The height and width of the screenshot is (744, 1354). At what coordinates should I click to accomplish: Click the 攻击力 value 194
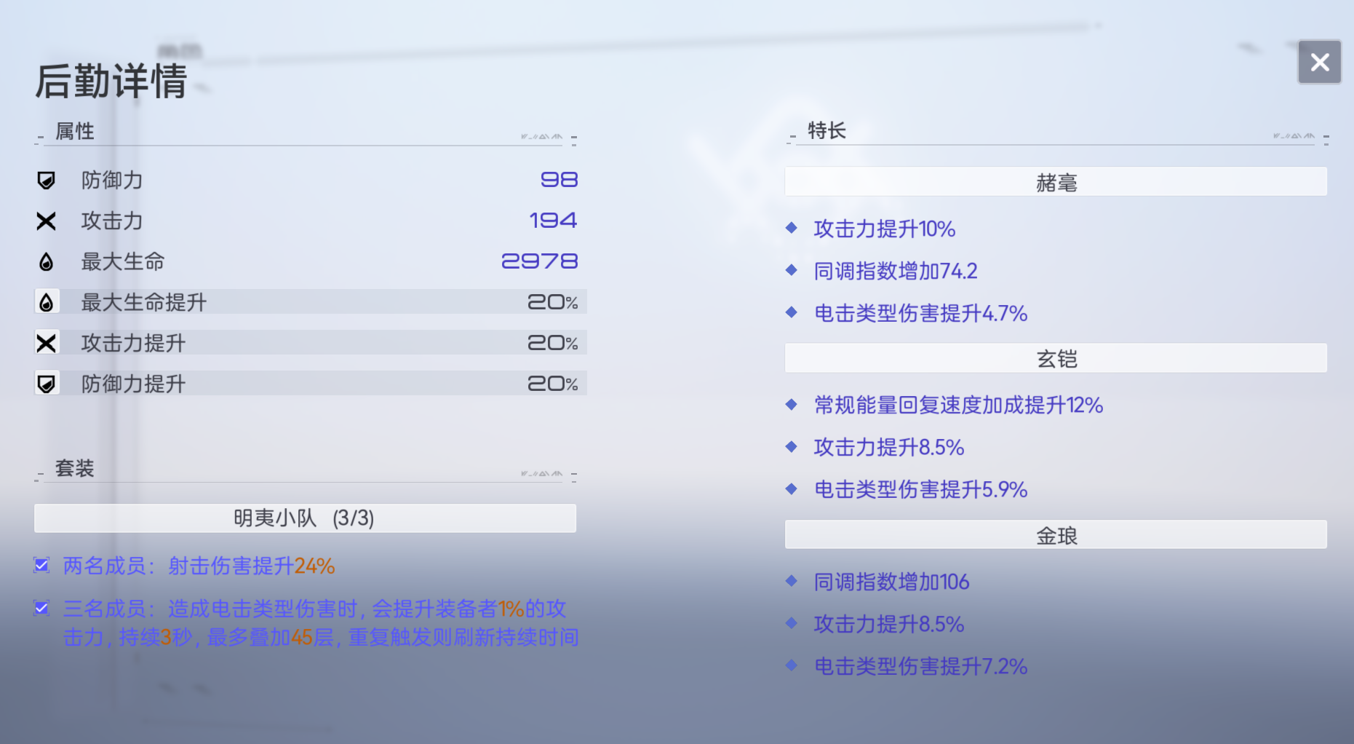coord(553,221)
